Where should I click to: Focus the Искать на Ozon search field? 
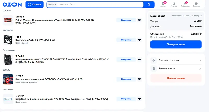(100, 4)
